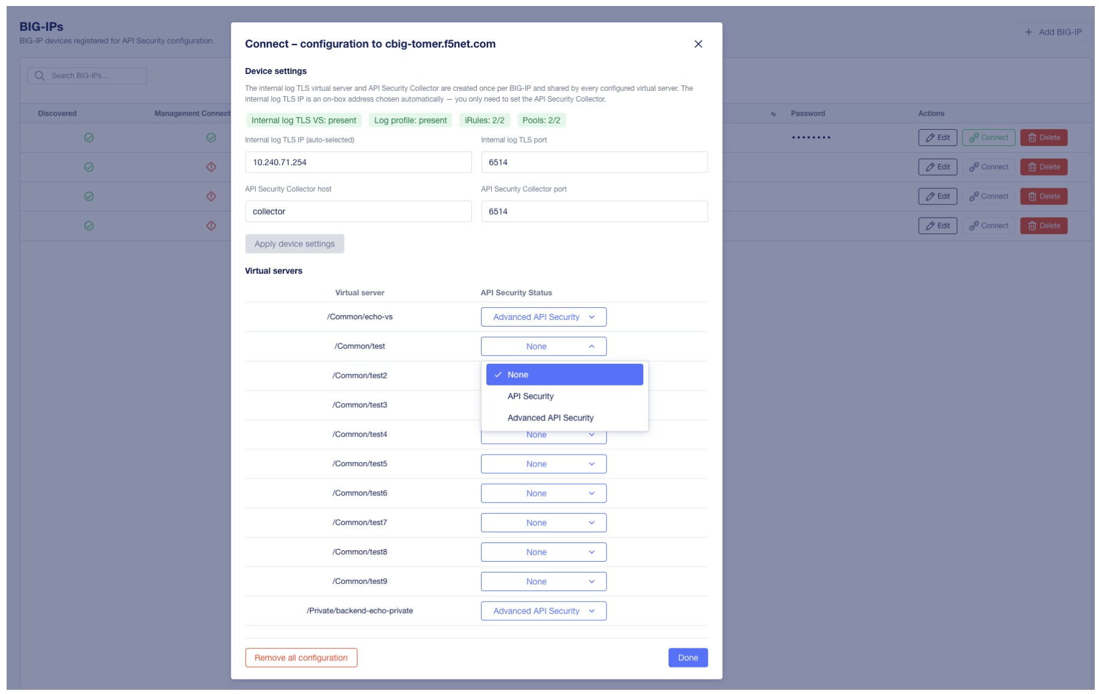Click the Done button
The image size is (1099, 694).
click(x=688, y=658)
